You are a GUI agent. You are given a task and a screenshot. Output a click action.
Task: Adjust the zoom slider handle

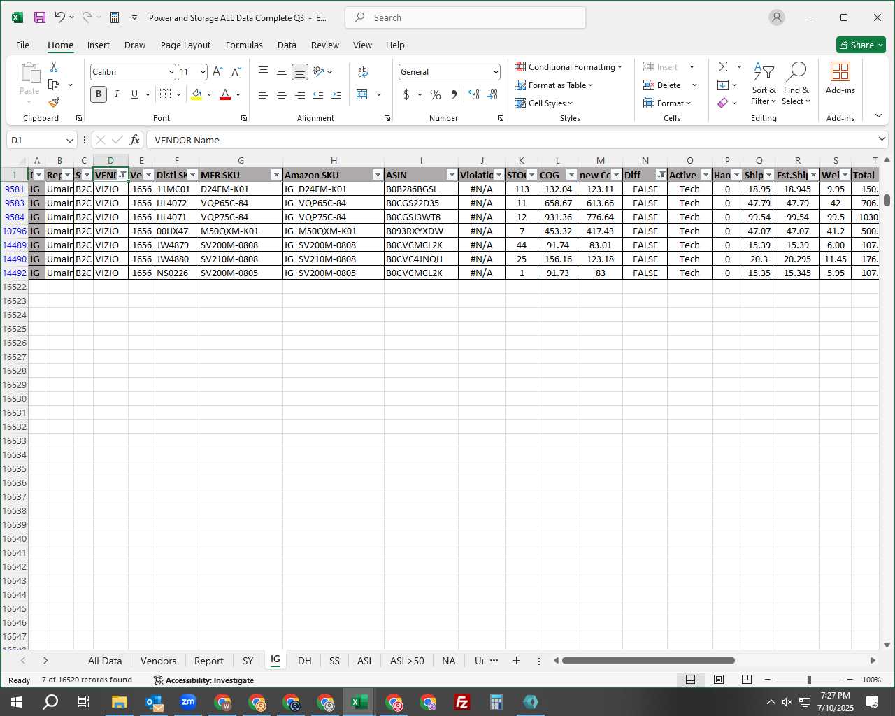pyautogui.click(x=809, y=680)
